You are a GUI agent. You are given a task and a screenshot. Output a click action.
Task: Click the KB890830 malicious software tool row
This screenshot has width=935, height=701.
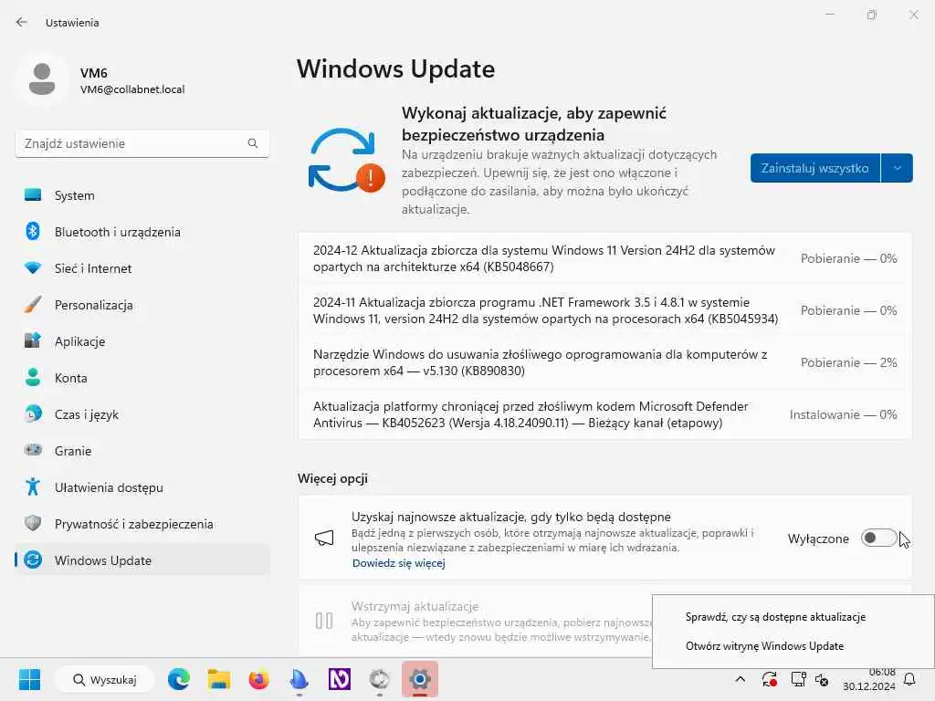click(604, 362)
